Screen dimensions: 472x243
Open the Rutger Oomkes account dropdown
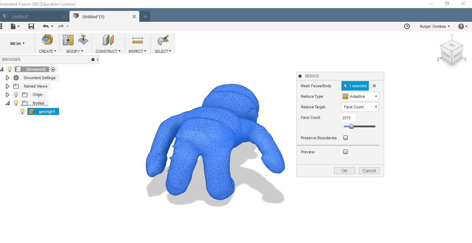tap(435, 26)
